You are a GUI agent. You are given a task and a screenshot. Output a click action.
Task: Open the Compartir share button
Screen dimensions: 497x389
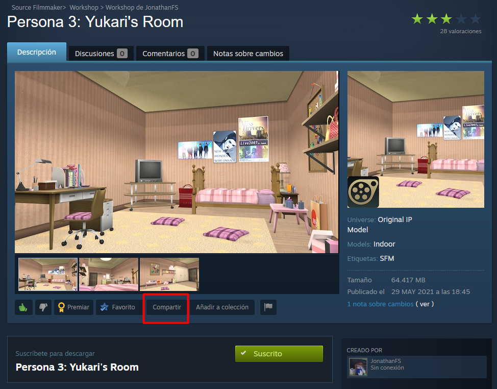[167, 307]
